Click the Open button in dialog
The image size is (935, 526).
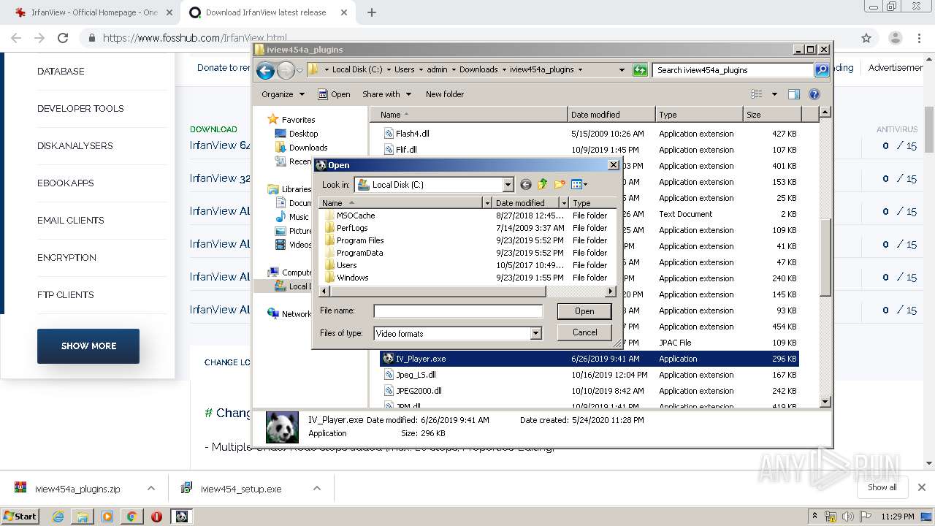pyautogui.click(x=584, y=311)
